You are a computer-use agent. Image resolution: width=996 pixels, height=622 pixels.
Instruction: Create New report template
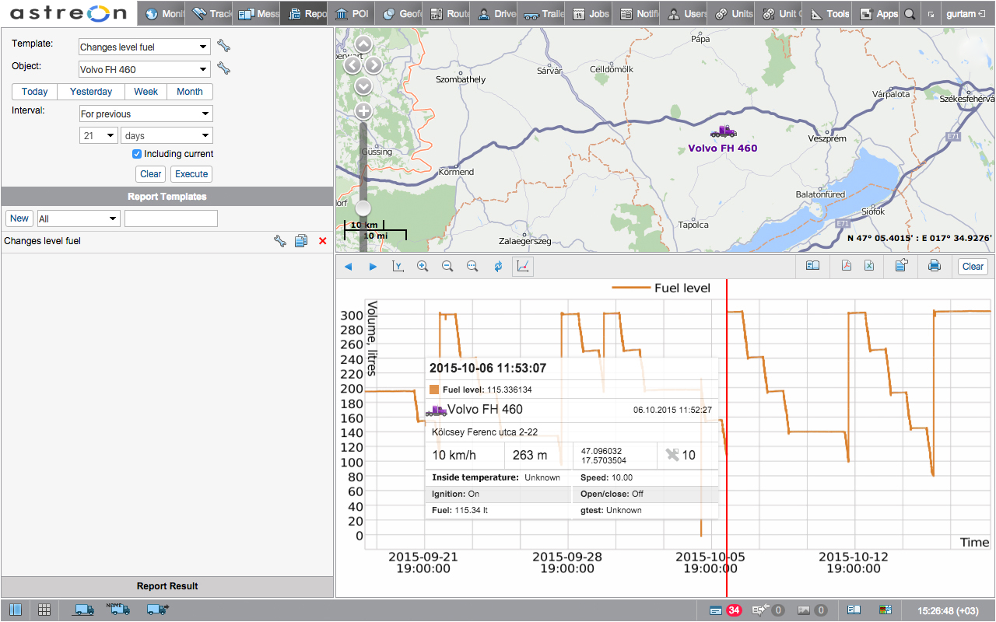click(19, 218)
